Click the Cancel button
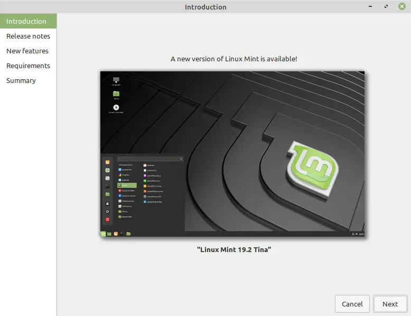Image resolution: width=411 pixels, height=316 pixels. click(x=352, y=304)
